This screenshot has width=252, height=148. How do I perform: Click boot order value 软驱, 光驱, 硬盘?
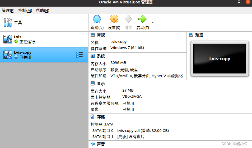click(x=124, y=70)
